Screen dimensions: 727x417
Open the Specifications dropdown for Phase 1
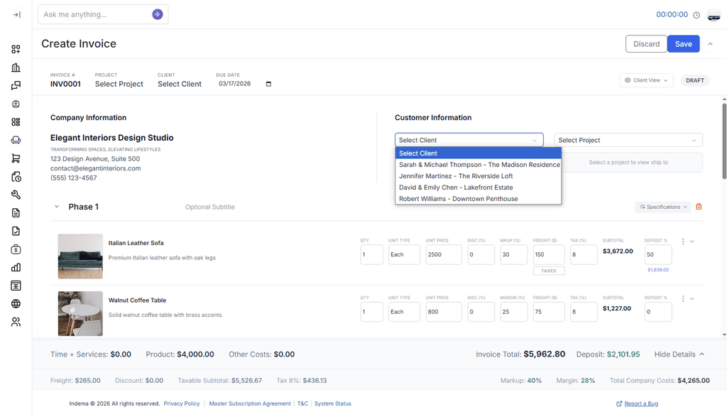tap(662, 207)
